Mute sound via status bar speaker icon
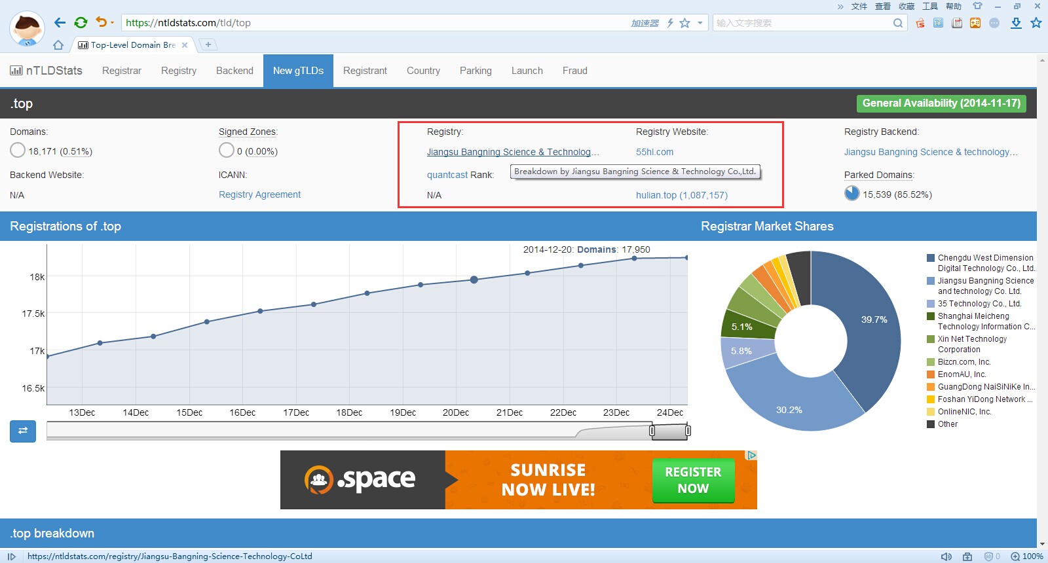This screenshot has height=563, width=1048. point(946,556)
